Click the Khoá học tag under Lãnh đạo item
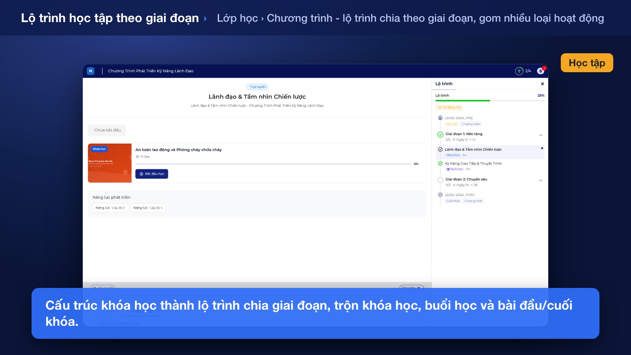 453,155
